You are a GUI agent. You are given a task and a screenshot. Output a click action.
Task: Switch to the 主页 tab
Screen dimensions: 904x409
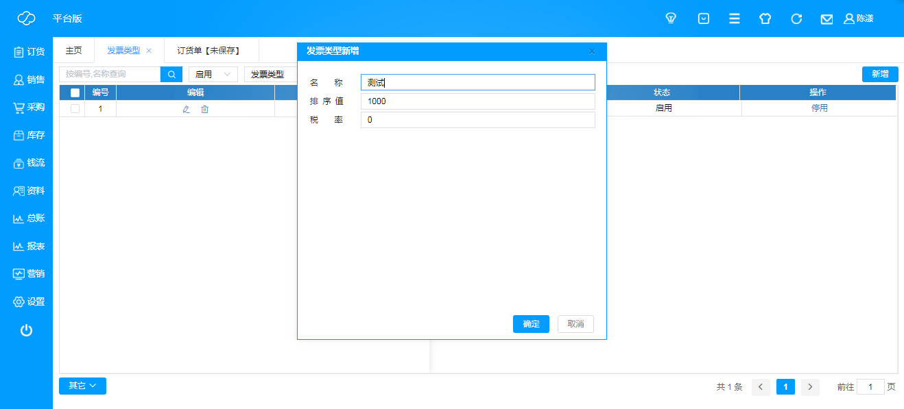pyautogui.click(x=73, y=51)
